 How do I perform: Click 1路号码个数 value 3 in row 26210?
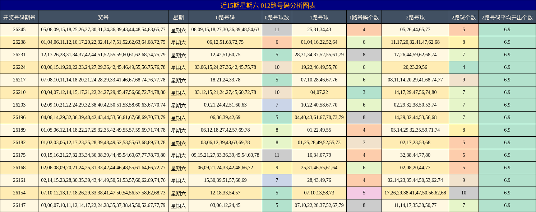[x=364, y=93]
